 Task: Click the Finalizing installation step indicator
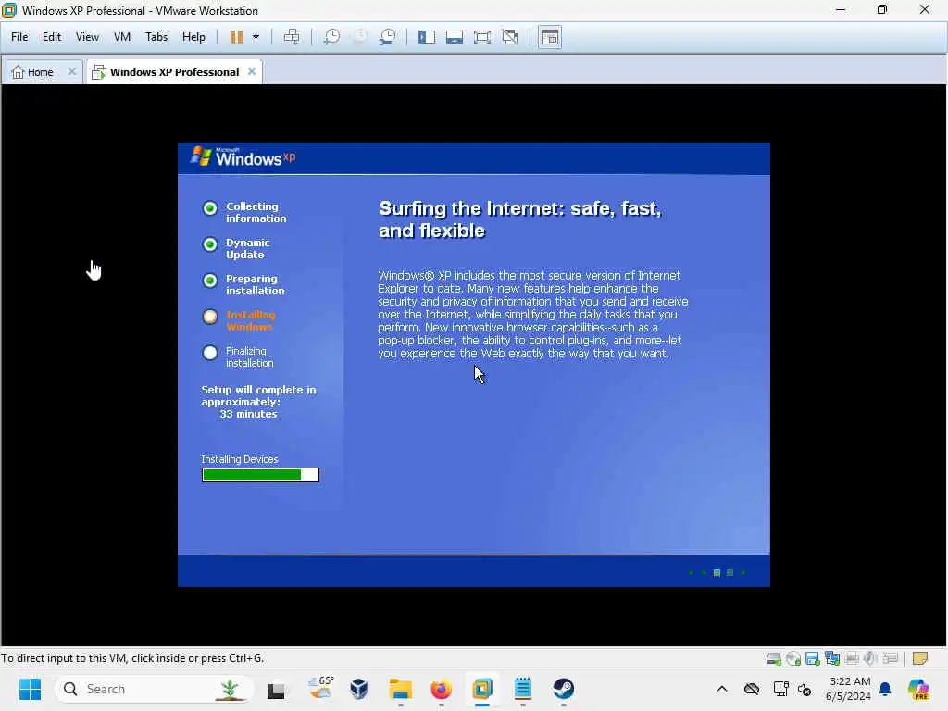(x=210, y=353)
